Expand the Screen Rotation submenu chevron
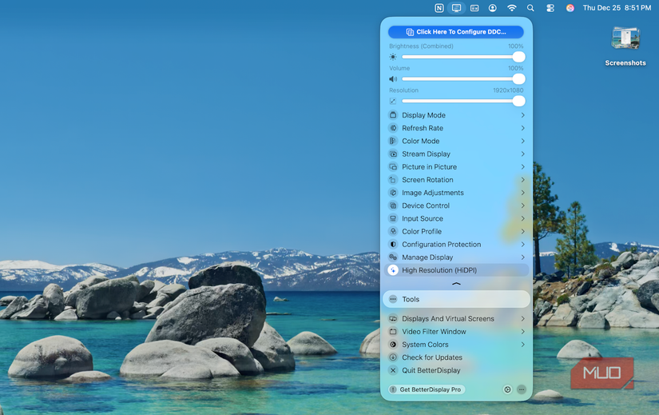Screen dimensions: 659x415 point(523,180)
